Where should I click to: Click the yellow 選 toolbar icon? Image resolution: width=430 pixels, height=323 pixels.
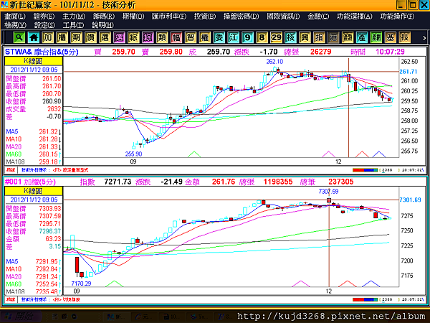[105, 37]
